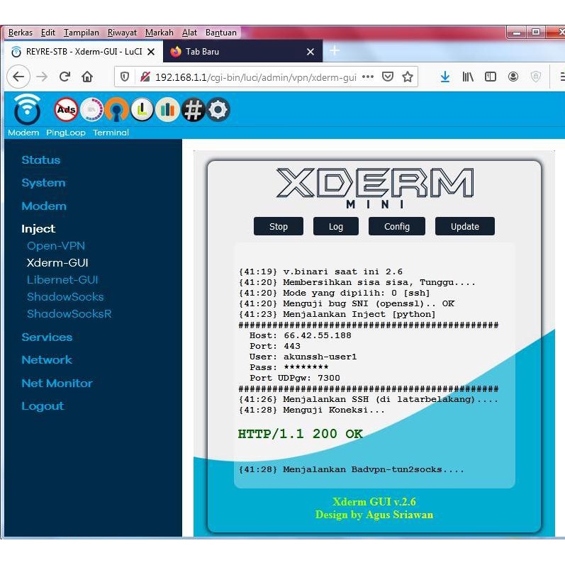This screenshot has width=565, height=565.
Task: Open the Riwayat menu
Action: click(x=122, y=33)
